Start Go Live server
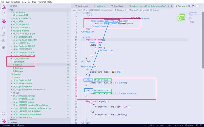 click(189, 125)
